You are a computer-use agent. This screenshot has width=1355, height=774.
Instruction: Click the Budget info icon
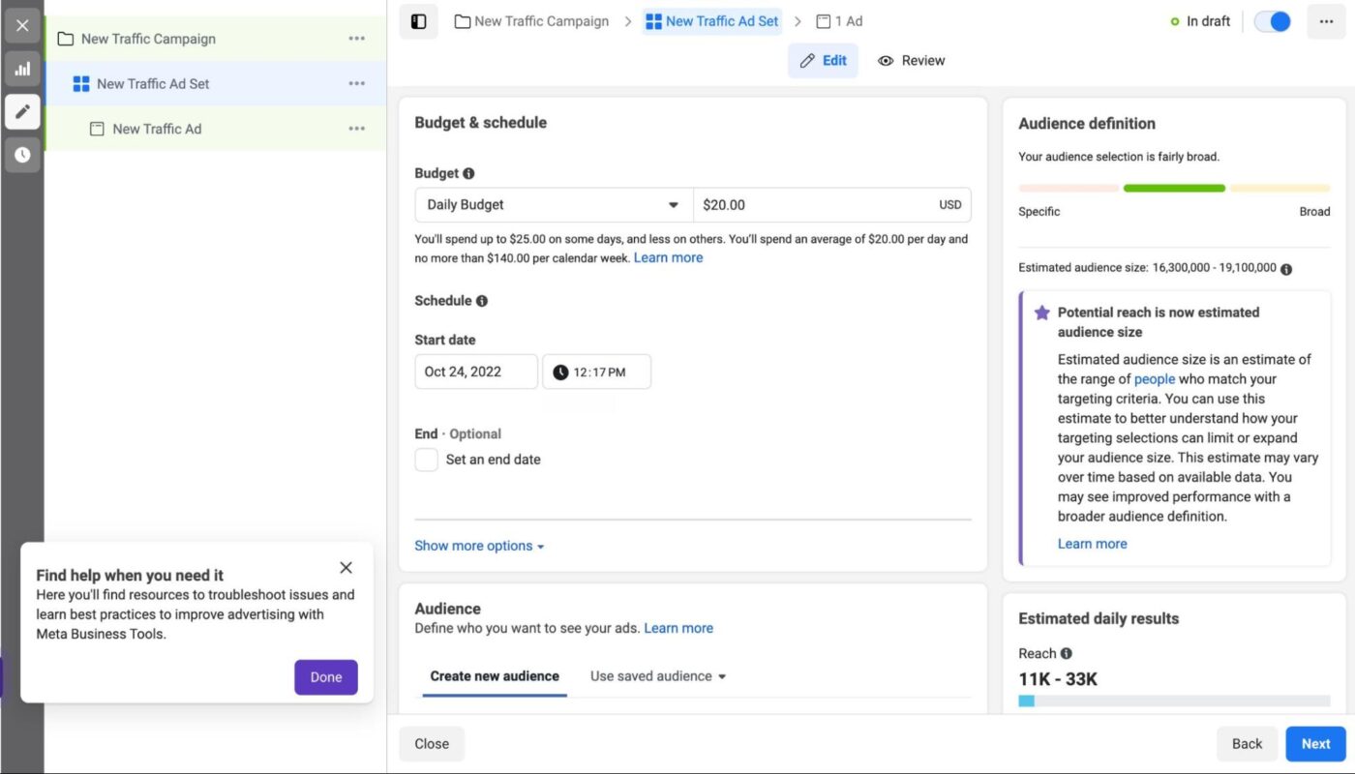pos(467,173)
